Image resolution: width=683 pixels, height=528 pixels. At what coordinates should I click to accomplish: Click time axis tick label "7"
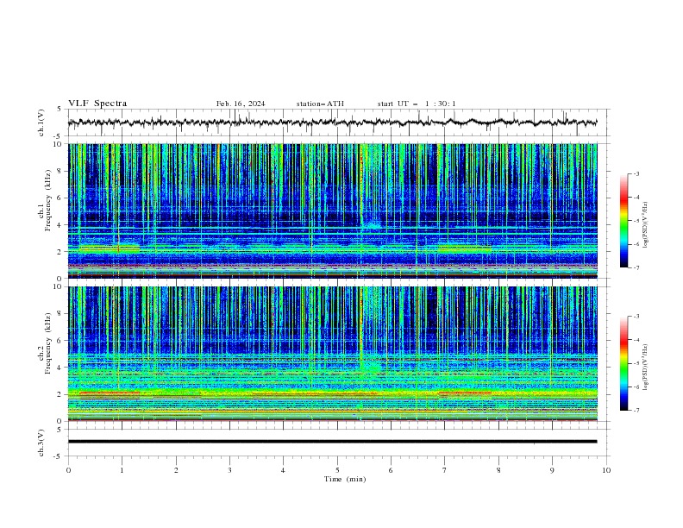[x=445, y=470]
